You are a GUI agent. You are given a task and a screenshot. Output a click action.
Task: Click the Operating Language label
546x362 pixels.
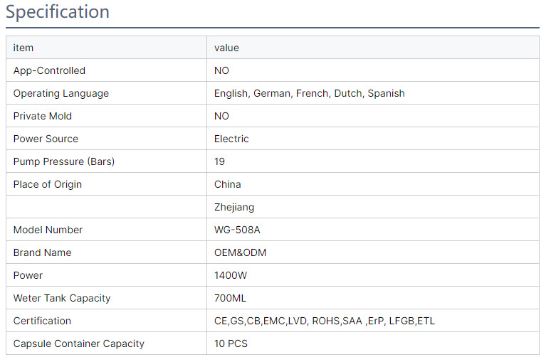point(61,93)
